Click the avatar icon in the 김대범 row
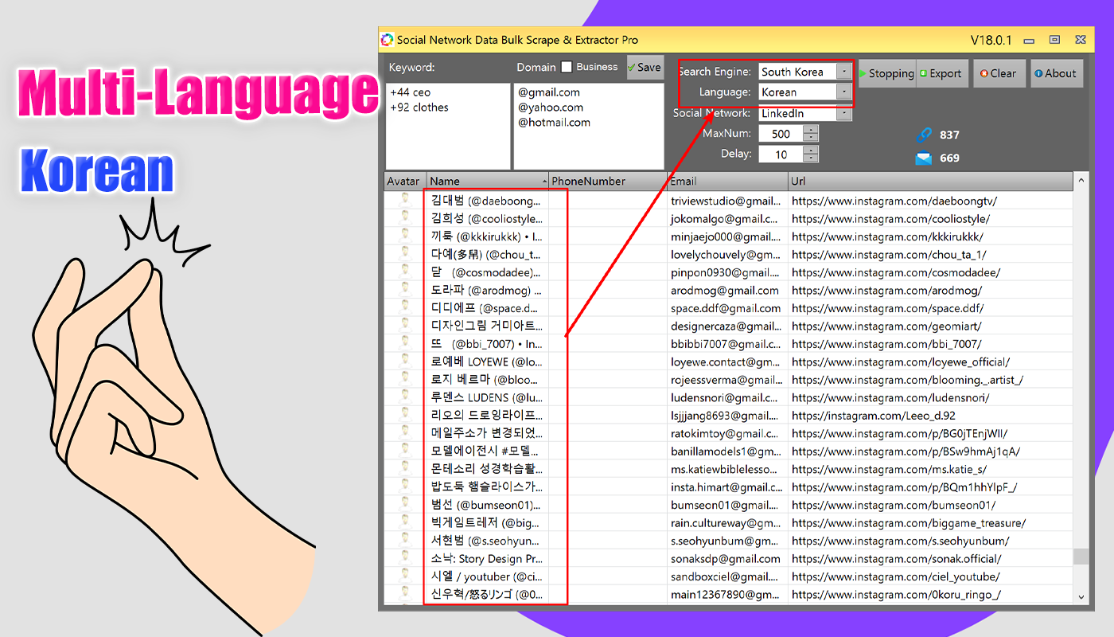This screenshot has width=1114, height=637. click(x=403, y=200)
